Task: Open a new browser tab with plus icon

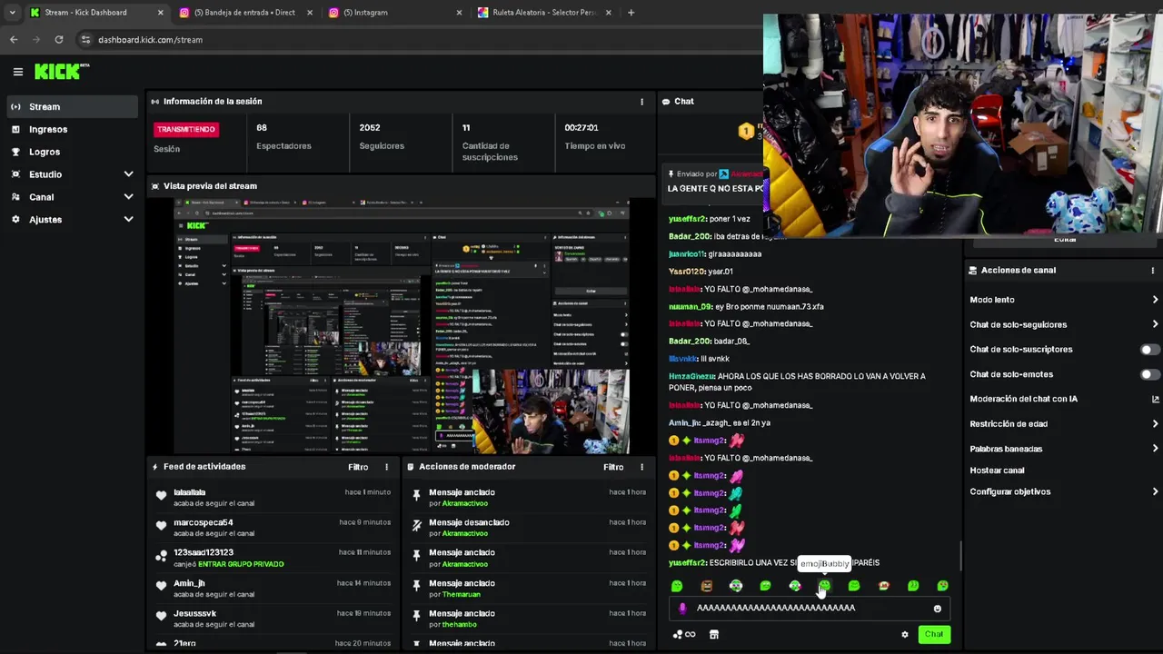Action: (x=631, y=13)
